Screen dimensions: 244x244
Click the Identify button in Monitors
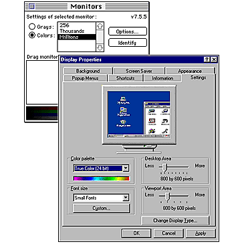(128, 43)
